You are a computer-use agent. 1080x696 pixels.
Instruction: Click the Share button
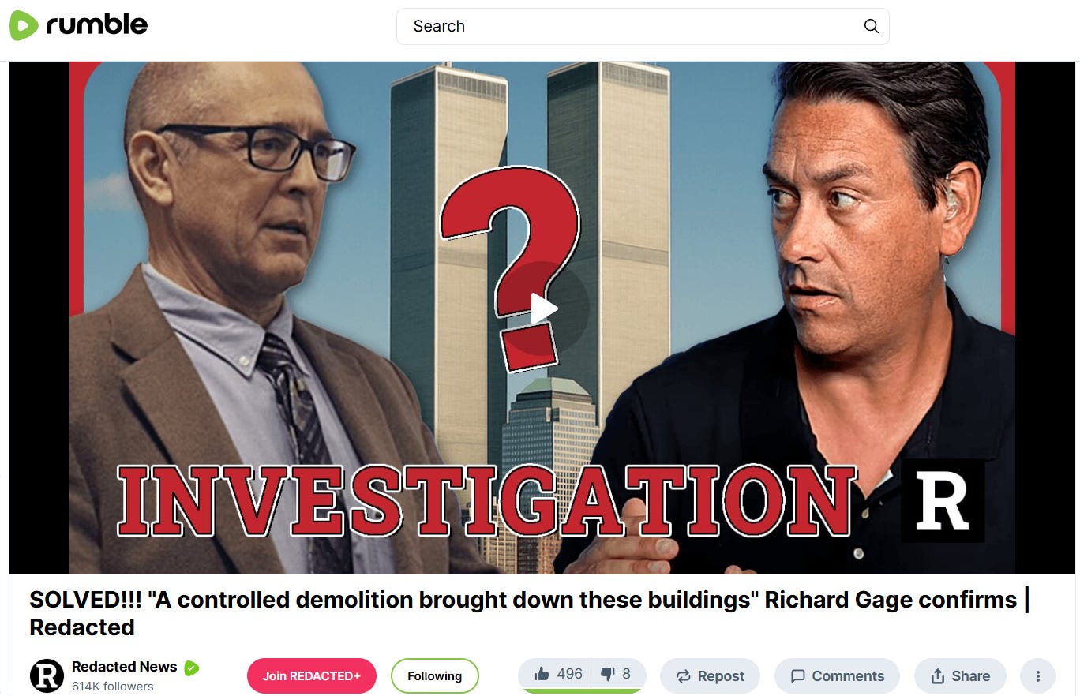[960, 676]
